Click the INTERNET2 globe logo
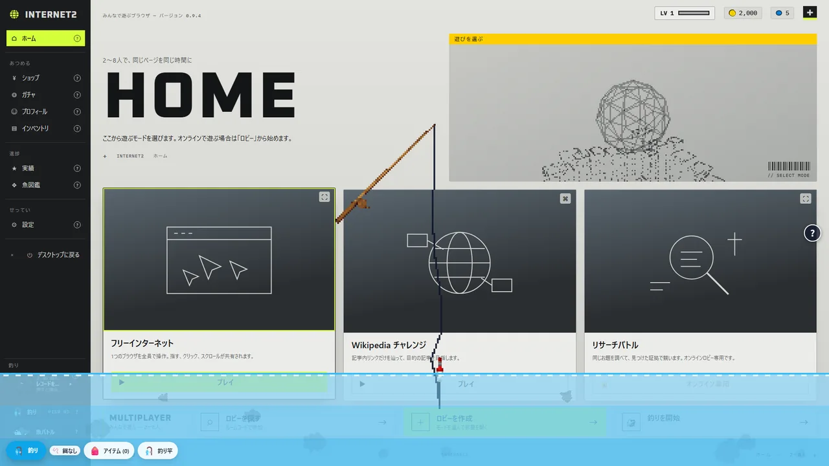829x466 pixels. tap(14, 14)
